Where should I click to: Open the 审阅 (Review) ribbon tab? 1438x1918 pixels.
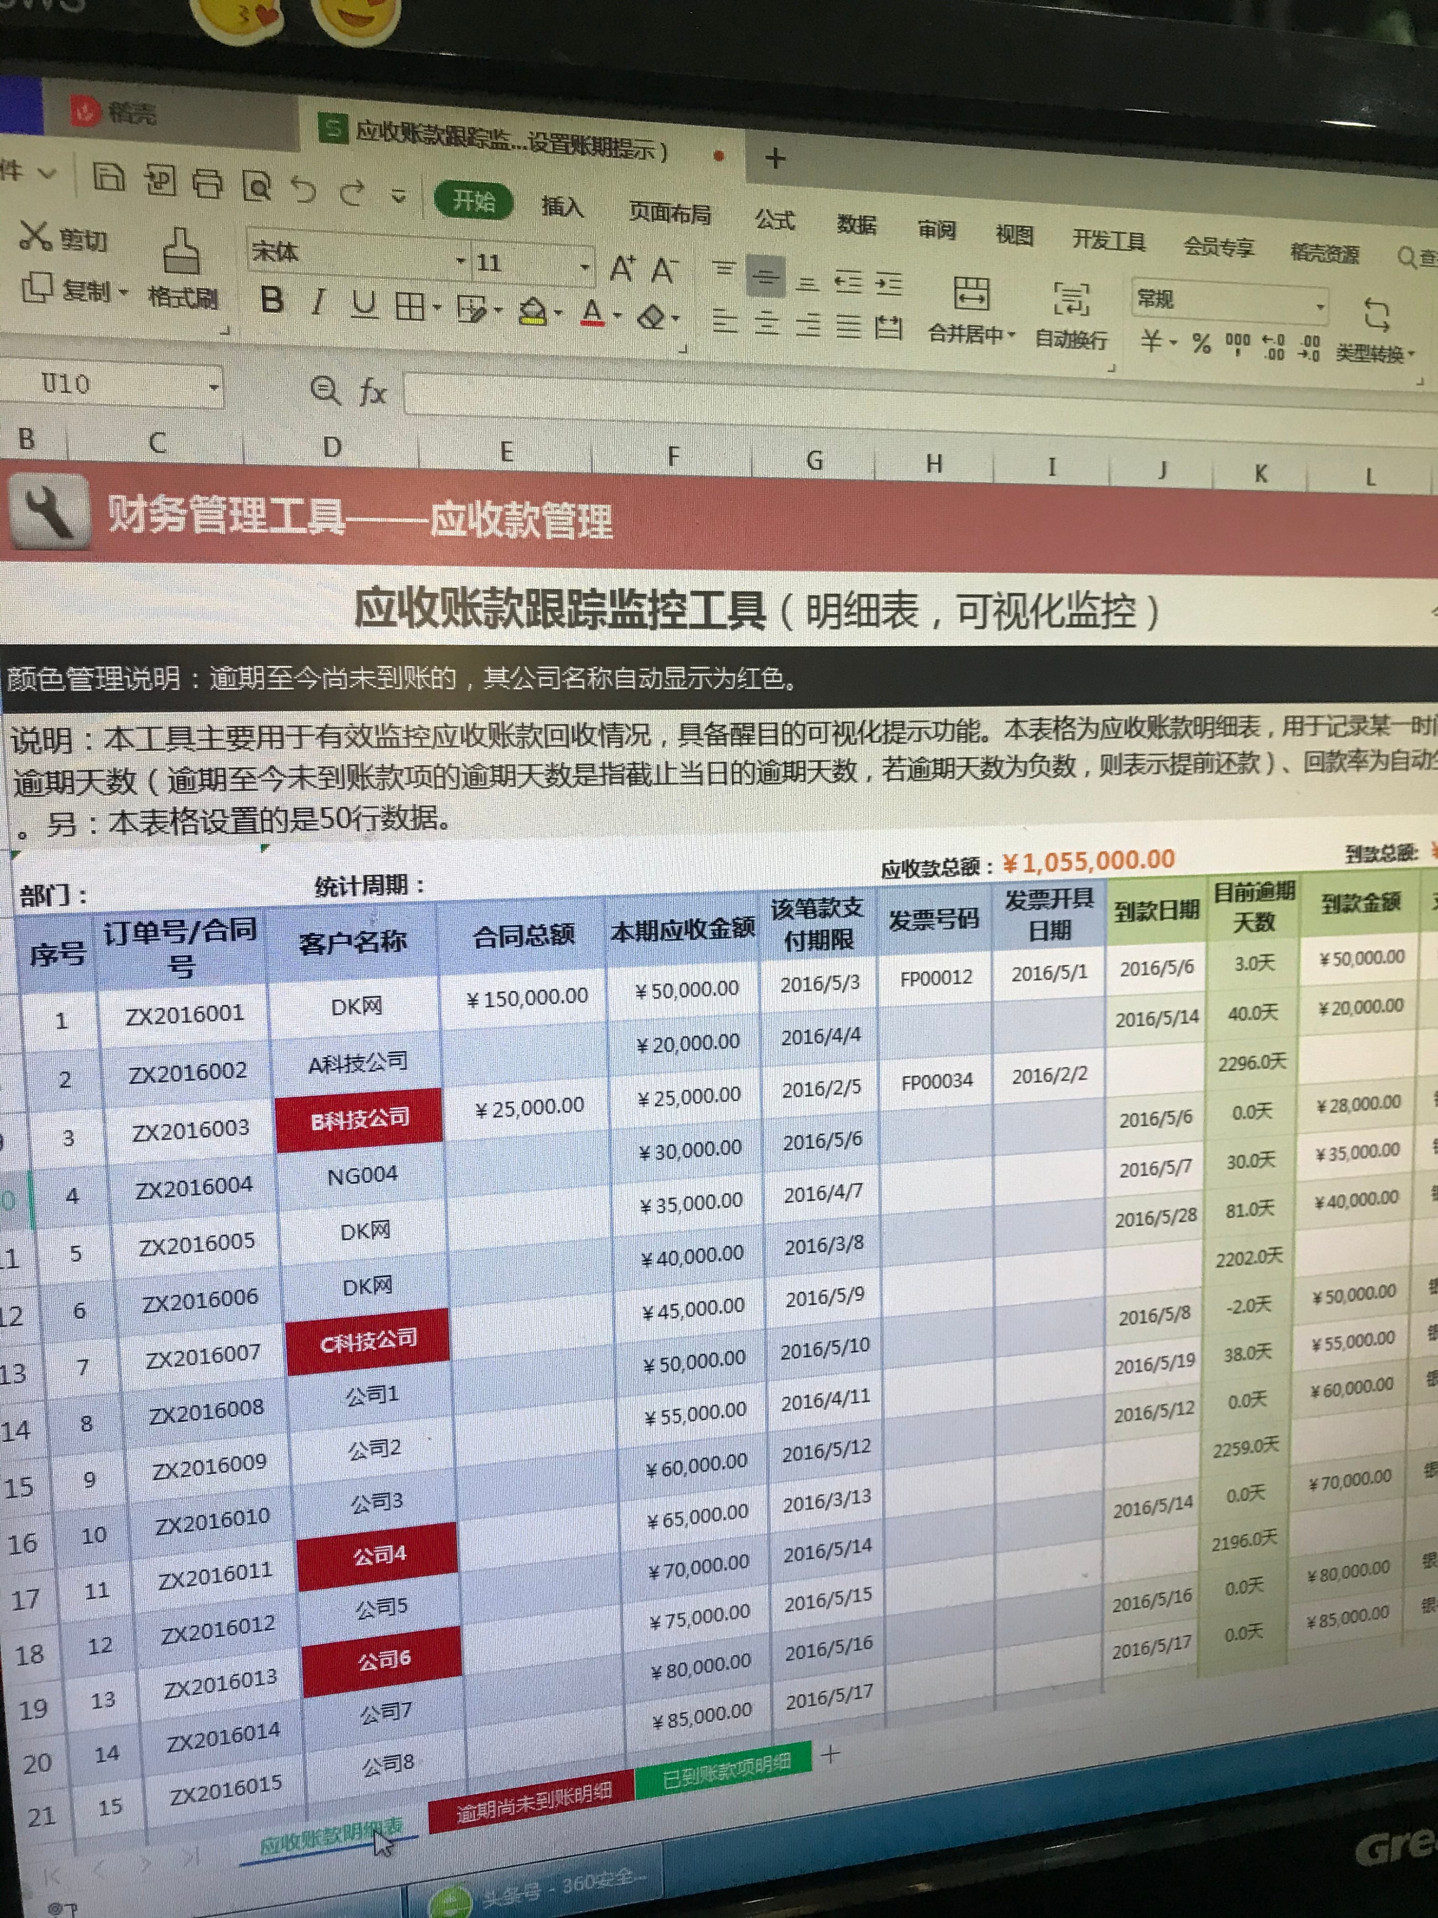936,229
